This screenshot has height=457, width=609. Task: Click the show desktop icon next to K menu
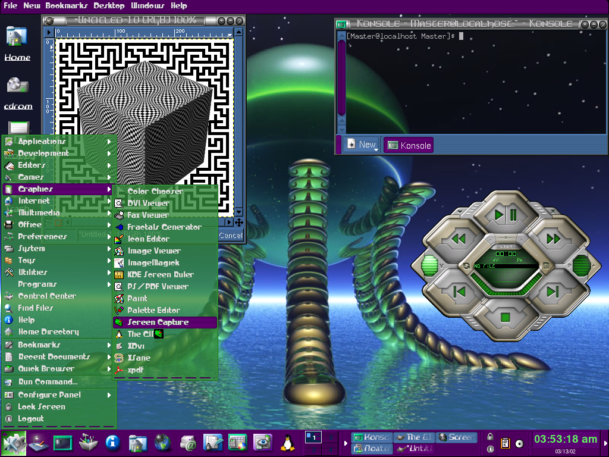(x=38, y=443)
